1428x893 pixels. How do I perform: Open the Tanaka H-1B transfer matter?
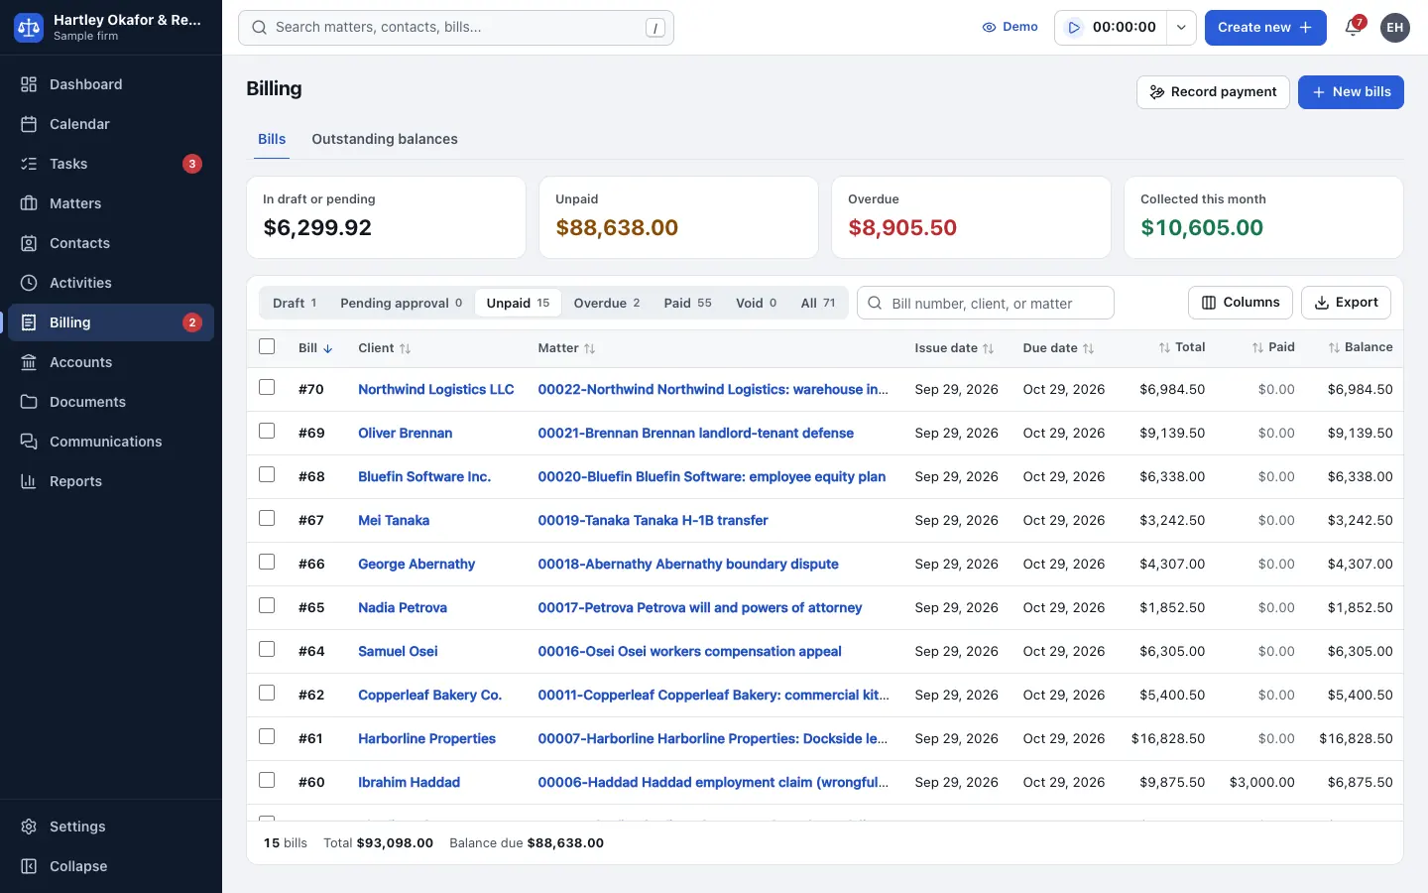coord(653,520)
